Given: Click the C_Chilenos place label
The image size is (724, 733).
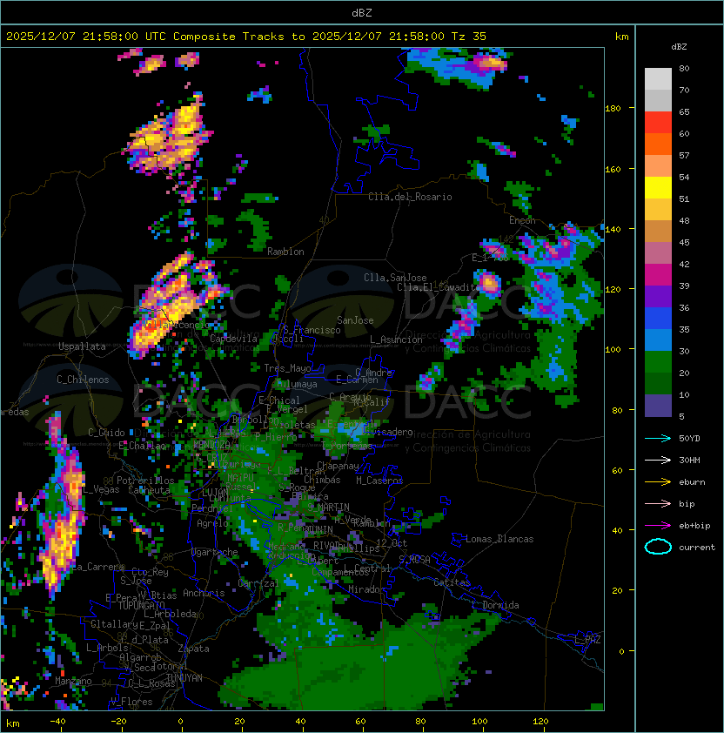Looking at the screenshot, I should click(x=83, y=380).
